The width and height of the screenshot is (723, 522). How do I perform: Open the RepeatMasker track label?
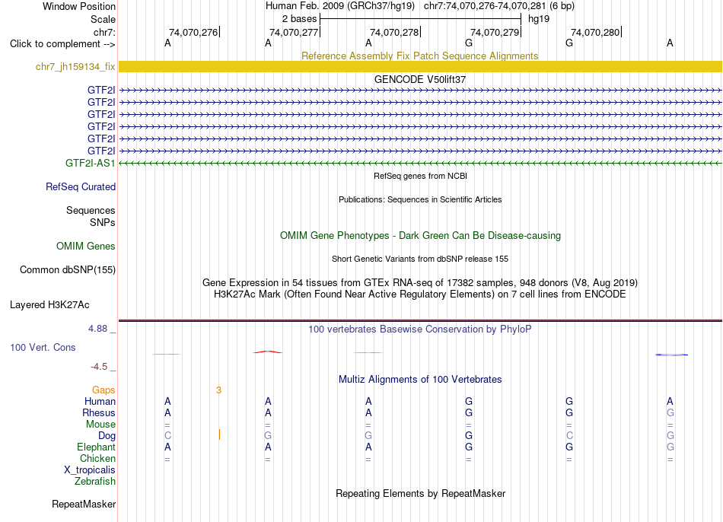[84, 504]
